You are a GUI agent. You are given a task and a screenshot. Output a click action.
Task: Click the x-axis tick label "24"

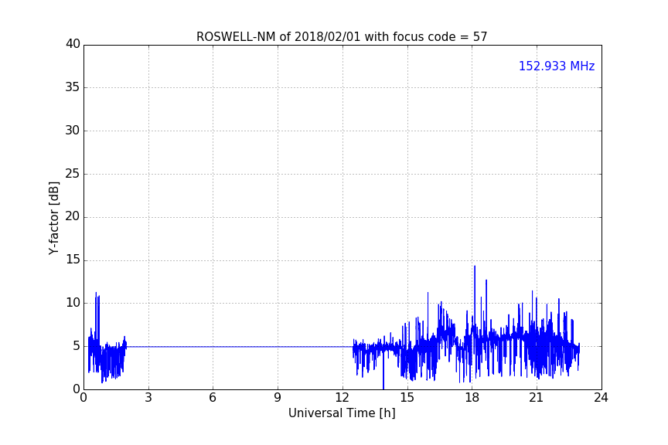(602, 398)
